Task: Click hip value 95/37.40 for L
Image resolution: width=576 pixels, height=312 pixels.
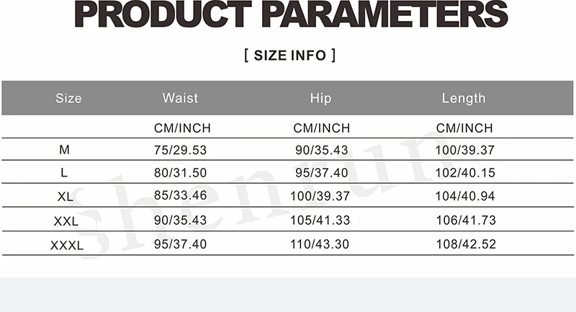Action: click(321, 173)
